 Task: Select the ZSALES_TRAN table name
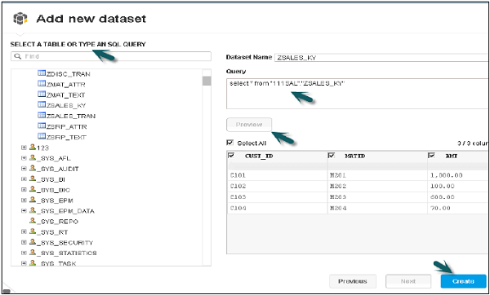pyautogui.click(x=71, y=116)
